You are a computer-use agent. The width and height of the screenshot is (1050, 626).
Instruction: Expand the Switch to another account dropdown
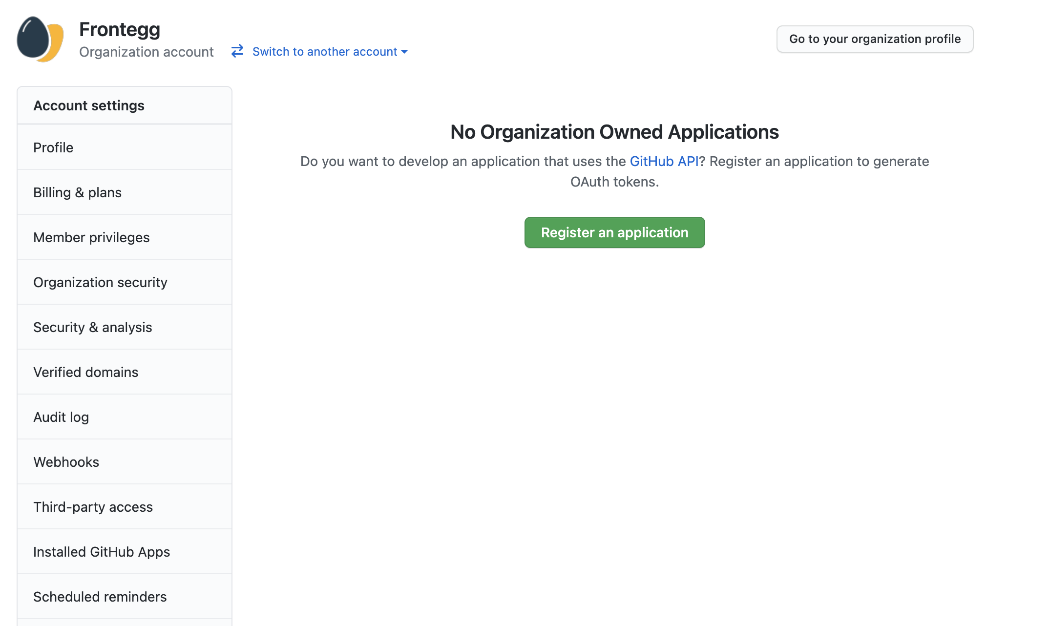[325, 52]
